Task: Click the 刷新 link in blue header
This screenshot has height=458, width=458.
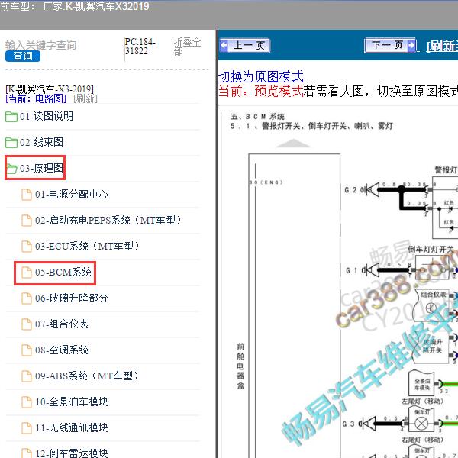Action: pyautogui.click(x=442, y=46)
